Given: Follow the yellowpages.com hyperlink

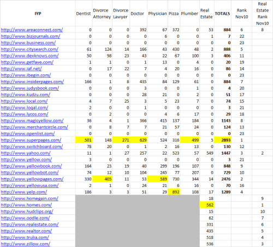Looking at the screenshot, I should click(32, 179).
